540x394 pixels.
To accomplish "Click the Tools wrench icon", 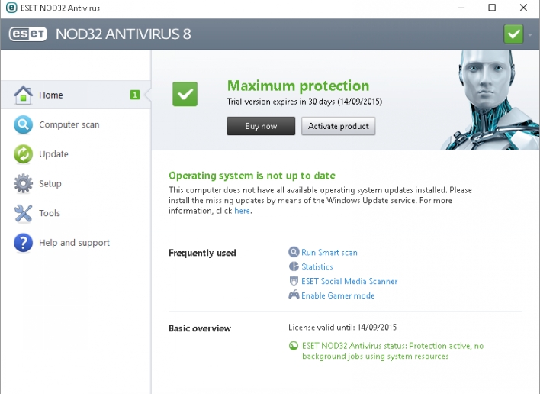I will (23, 213).
